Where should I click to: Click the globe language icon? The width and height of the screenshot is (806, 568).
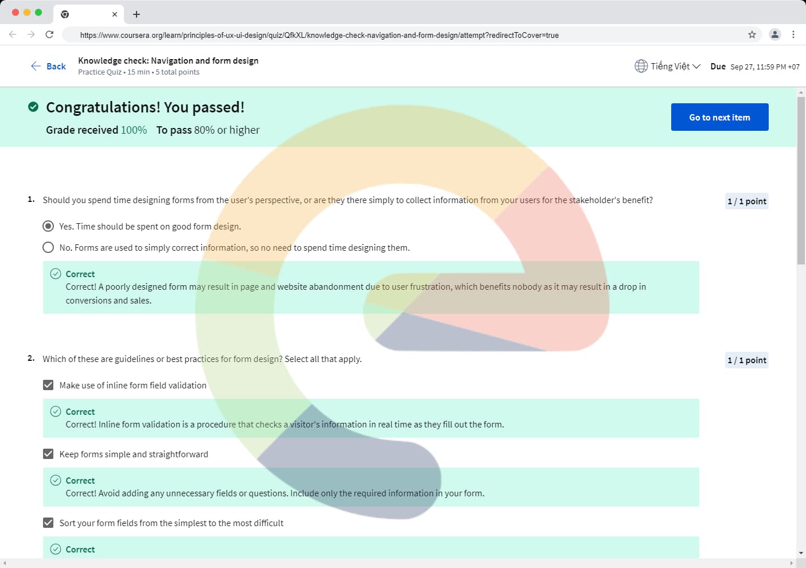(641, 66)
